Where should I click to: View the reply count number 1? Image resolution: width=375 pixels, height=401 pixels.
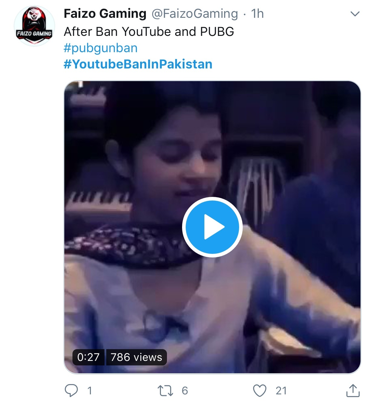[89, 391]
